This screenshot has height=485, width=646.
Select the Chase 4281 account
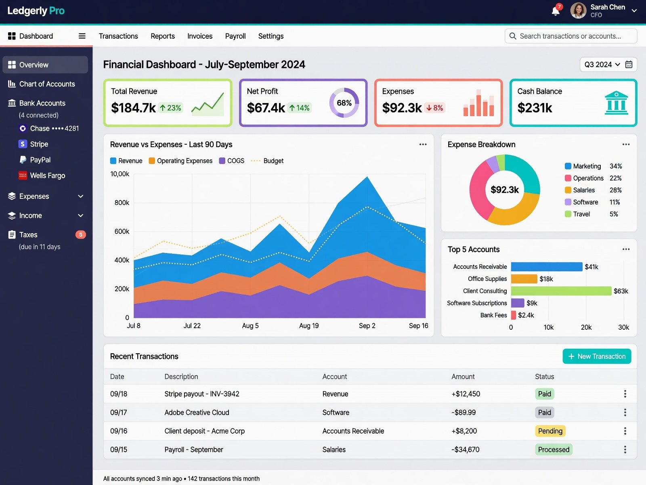click(x=49, y=129)
